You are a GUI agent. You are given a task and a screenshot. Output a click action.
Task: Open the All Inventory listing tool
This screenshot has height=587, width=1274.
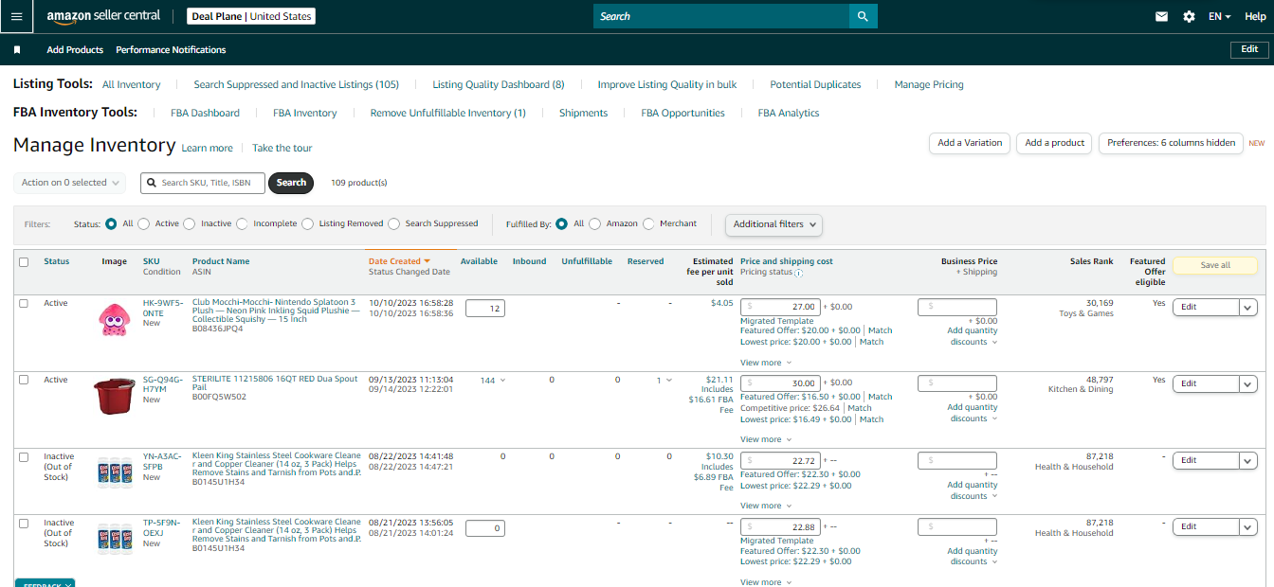point(132,84)
